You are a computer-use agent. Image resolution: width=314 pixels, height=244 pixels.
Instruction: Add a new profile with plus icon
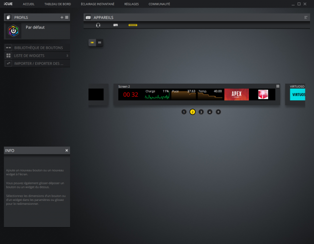(x=61, y=17)
